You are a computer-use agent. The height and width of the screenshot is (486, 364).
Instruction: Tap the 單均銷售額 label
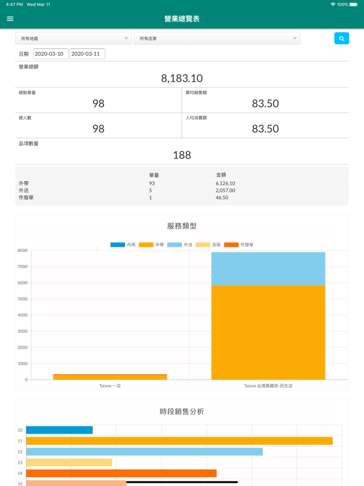(196, 92)
